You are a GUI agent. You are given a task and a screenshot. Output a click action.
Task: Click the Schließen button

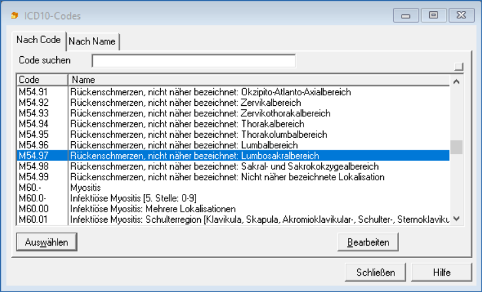[375, 272]
